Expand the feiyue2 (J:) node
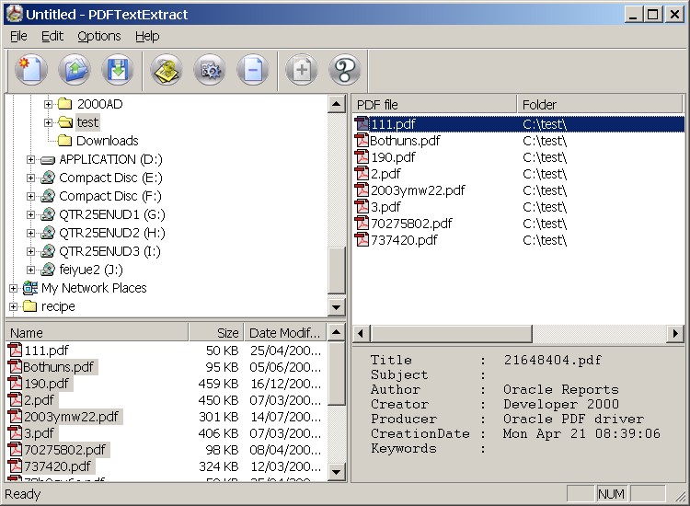 click(x=30, y=270)
